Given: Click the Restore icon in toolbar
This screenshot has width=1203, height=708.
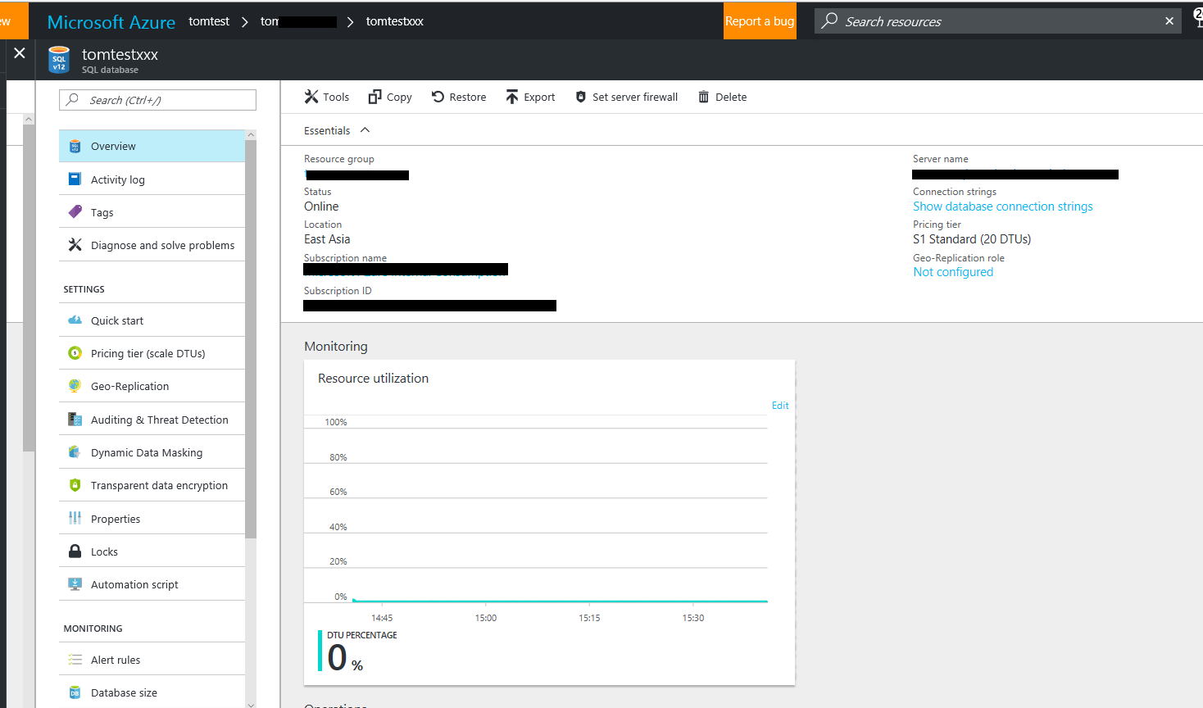Looking at the screenshot, I should [438, 97].
